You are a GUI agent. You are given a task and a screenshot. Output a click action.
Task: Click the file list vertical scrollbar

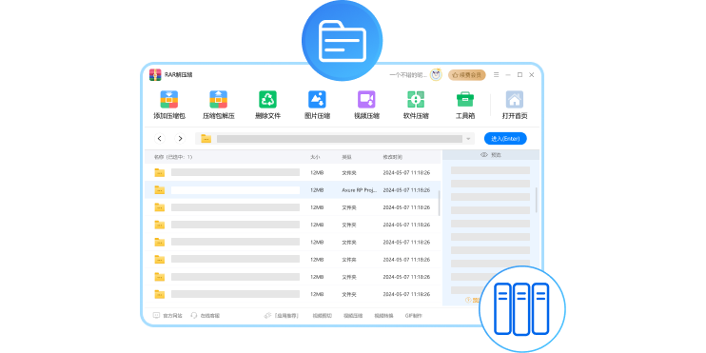pos(440,203)
